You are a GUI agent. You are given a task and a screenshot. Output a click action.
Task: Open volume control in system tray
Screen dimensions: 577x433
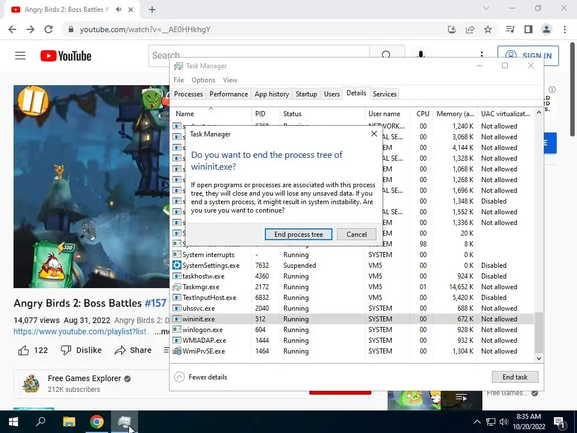[x=504, y=422]
